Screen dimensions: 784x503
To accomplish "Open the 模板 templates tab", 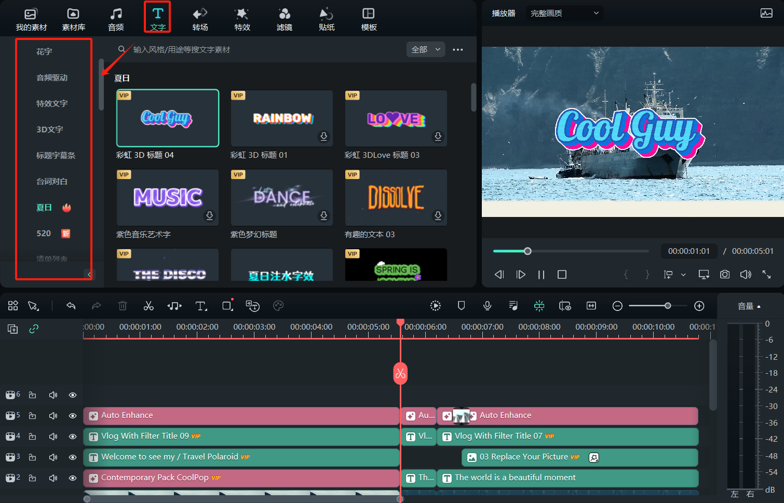I will pyautogui.click(x=369, y=20).
